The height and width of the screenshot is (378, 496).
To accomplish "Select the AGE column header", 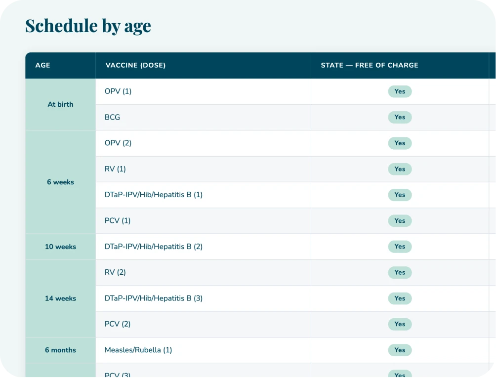I will click(60, 66).
